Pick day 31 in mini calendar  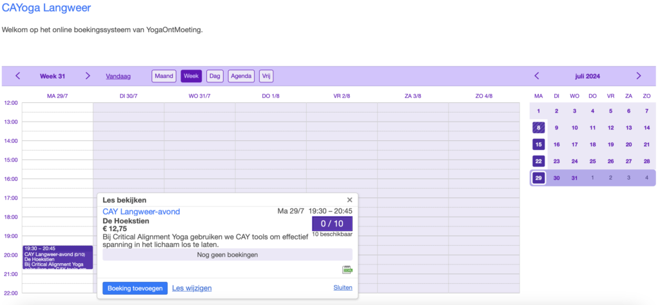tap(574, 178)
